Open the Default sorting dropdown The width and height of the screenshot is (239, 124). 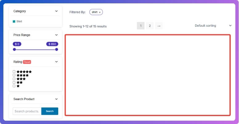coord(213,26)
